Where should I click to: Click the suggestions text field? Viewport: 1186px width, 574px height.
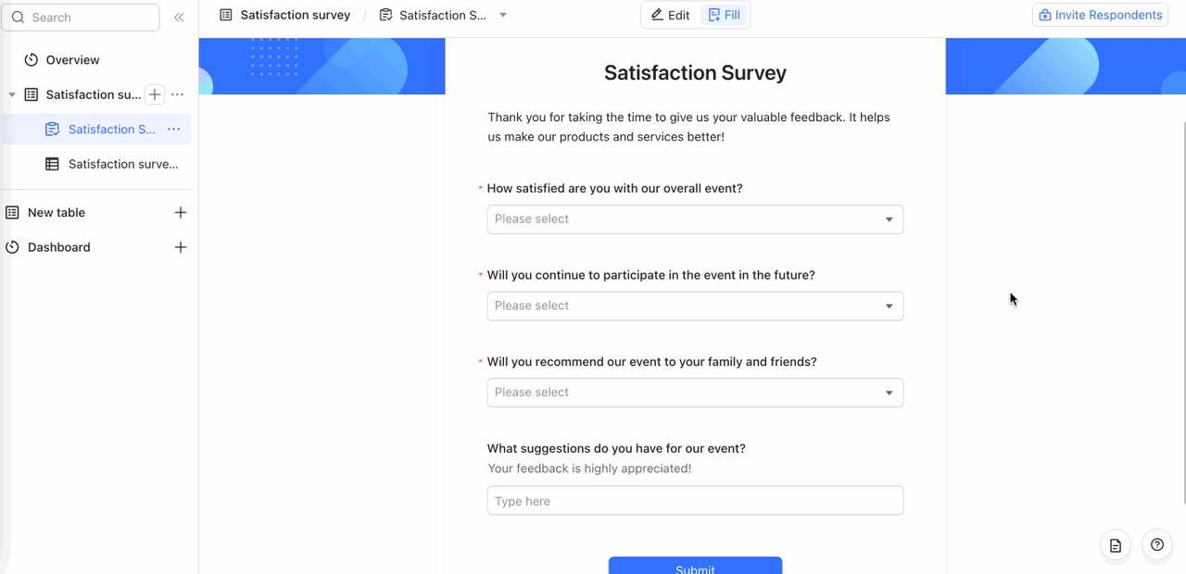point(695,501)
